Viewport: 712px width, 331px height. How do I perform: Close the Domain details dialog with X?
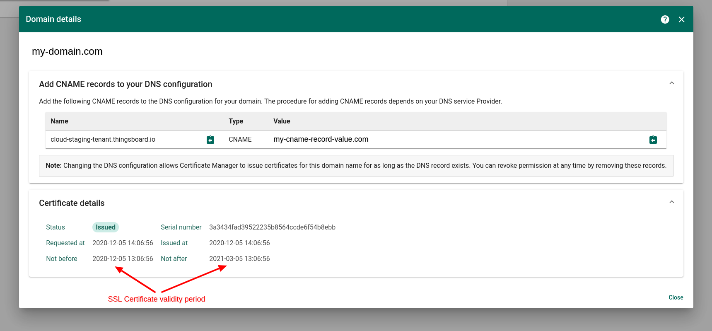[x=681, y=19]
